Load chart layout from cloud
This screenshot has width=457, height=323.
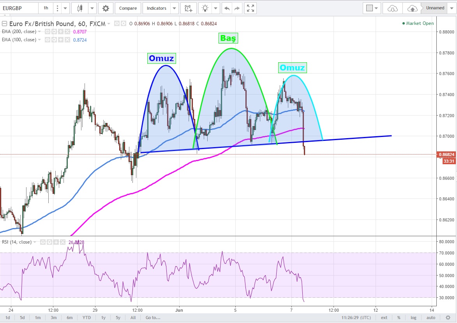[x=393, y=8]
